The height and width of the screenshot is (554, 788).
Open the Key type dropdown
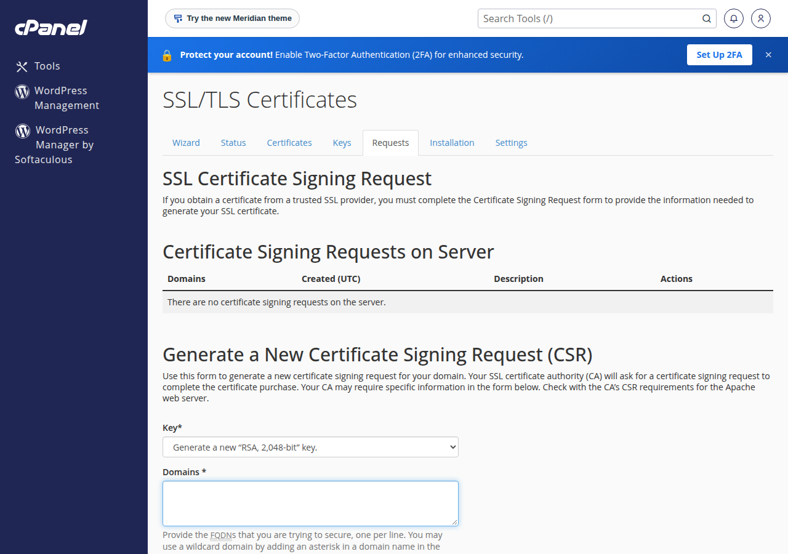(x=310, y=447)
